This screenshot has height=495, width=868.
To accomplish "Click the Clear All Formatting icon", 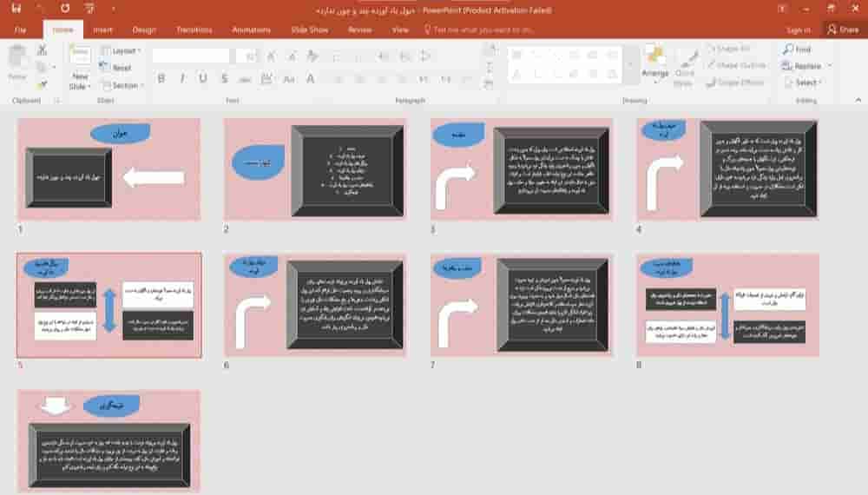I will pos(312,56).
